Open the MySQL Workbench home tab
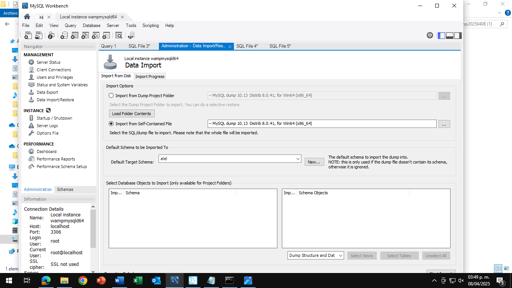Screen dimensions: 512x288 tap(27, 17)
